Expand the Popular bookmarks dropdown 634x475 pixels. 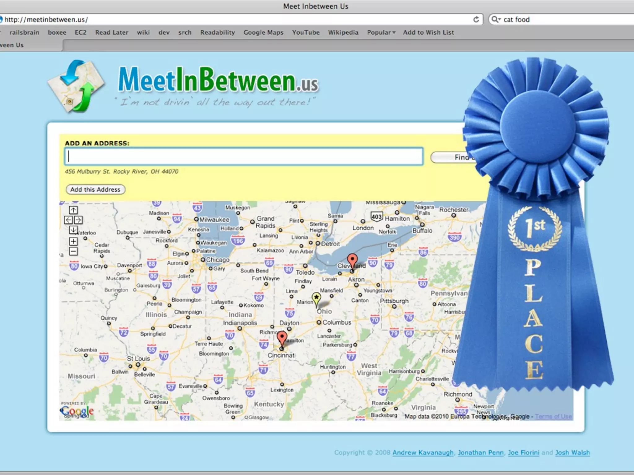point(381,32)
